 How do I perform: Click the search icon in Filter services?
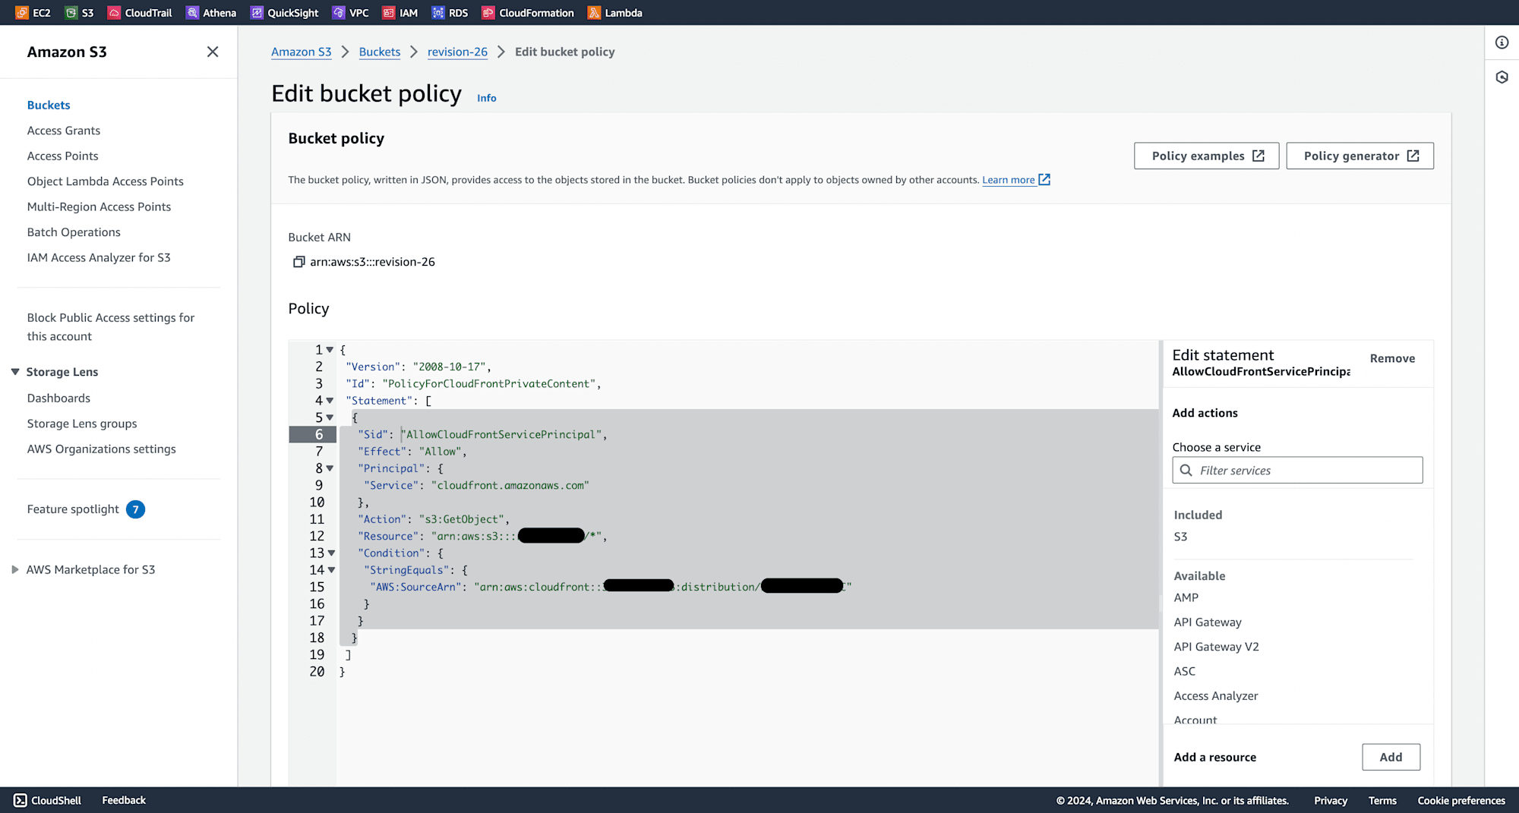tap(1186, 471)
